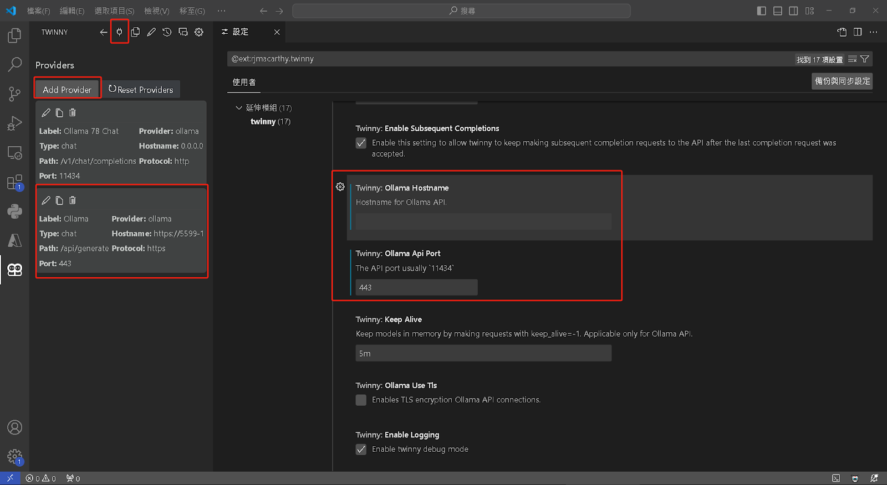Open settings filter funnel
Screen dimensions: 887x485
pos(865,59)
